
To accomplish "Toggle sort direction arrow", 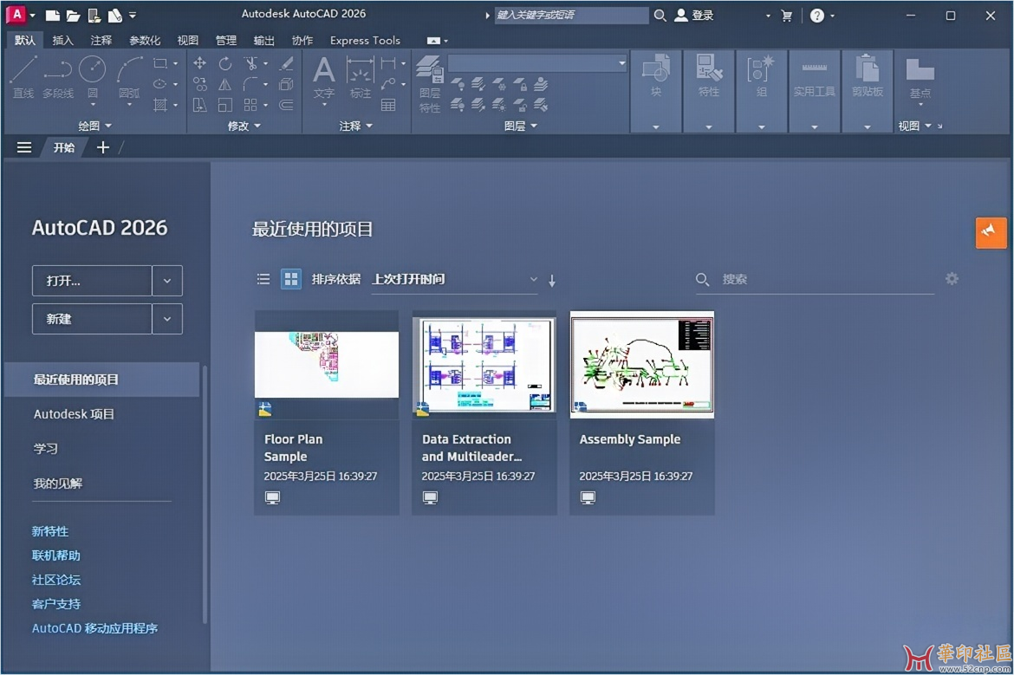I will tap(551, 281).
